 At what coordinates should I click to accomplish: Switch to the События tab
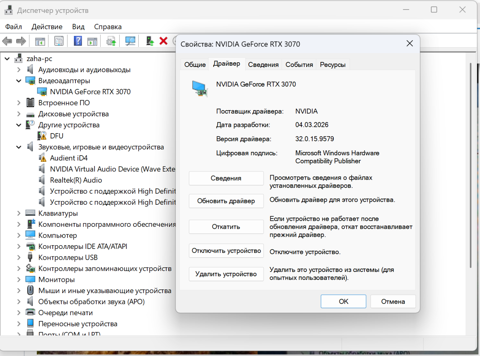click(299, 65)
